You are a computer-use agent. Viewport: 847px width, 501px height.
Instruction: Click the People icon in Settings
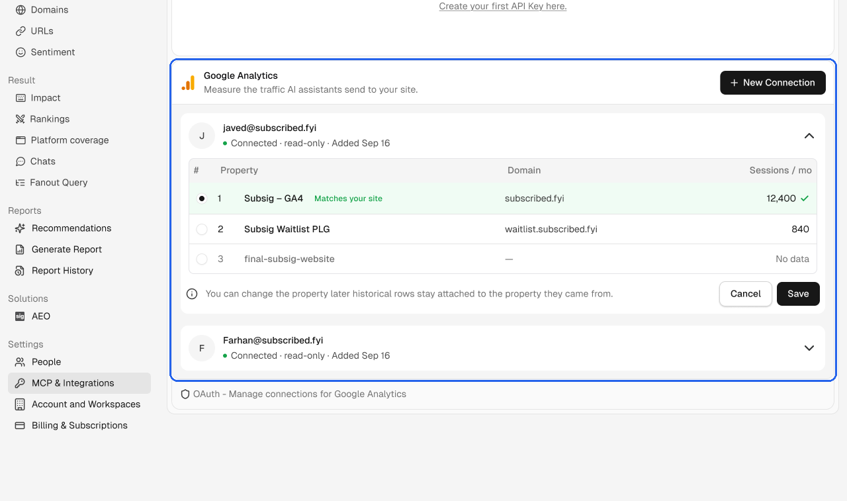21,362
